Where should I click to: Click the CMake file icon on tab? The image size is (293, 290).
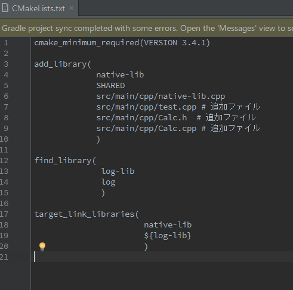click(5, 8)
